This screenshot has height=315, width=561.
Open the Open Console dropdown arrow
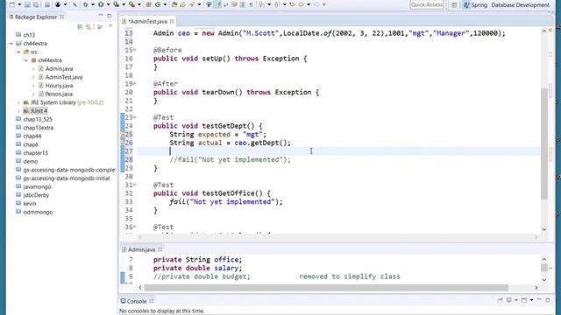(x=532, y=300)
